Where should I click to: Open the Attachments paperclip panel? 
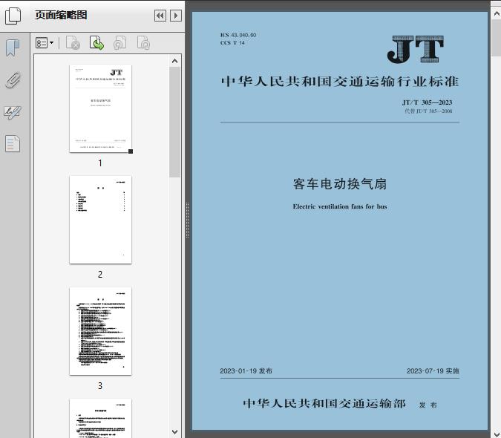(x=13, y=80)
